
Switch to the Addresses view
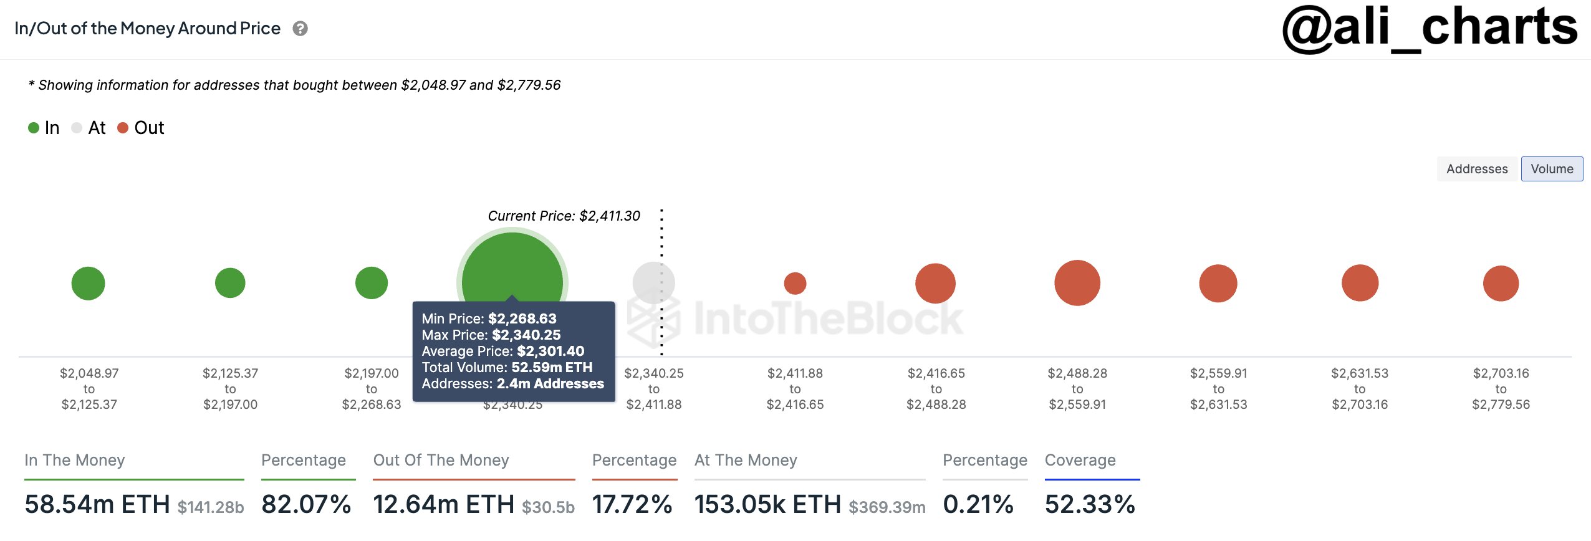(1476, 169)
